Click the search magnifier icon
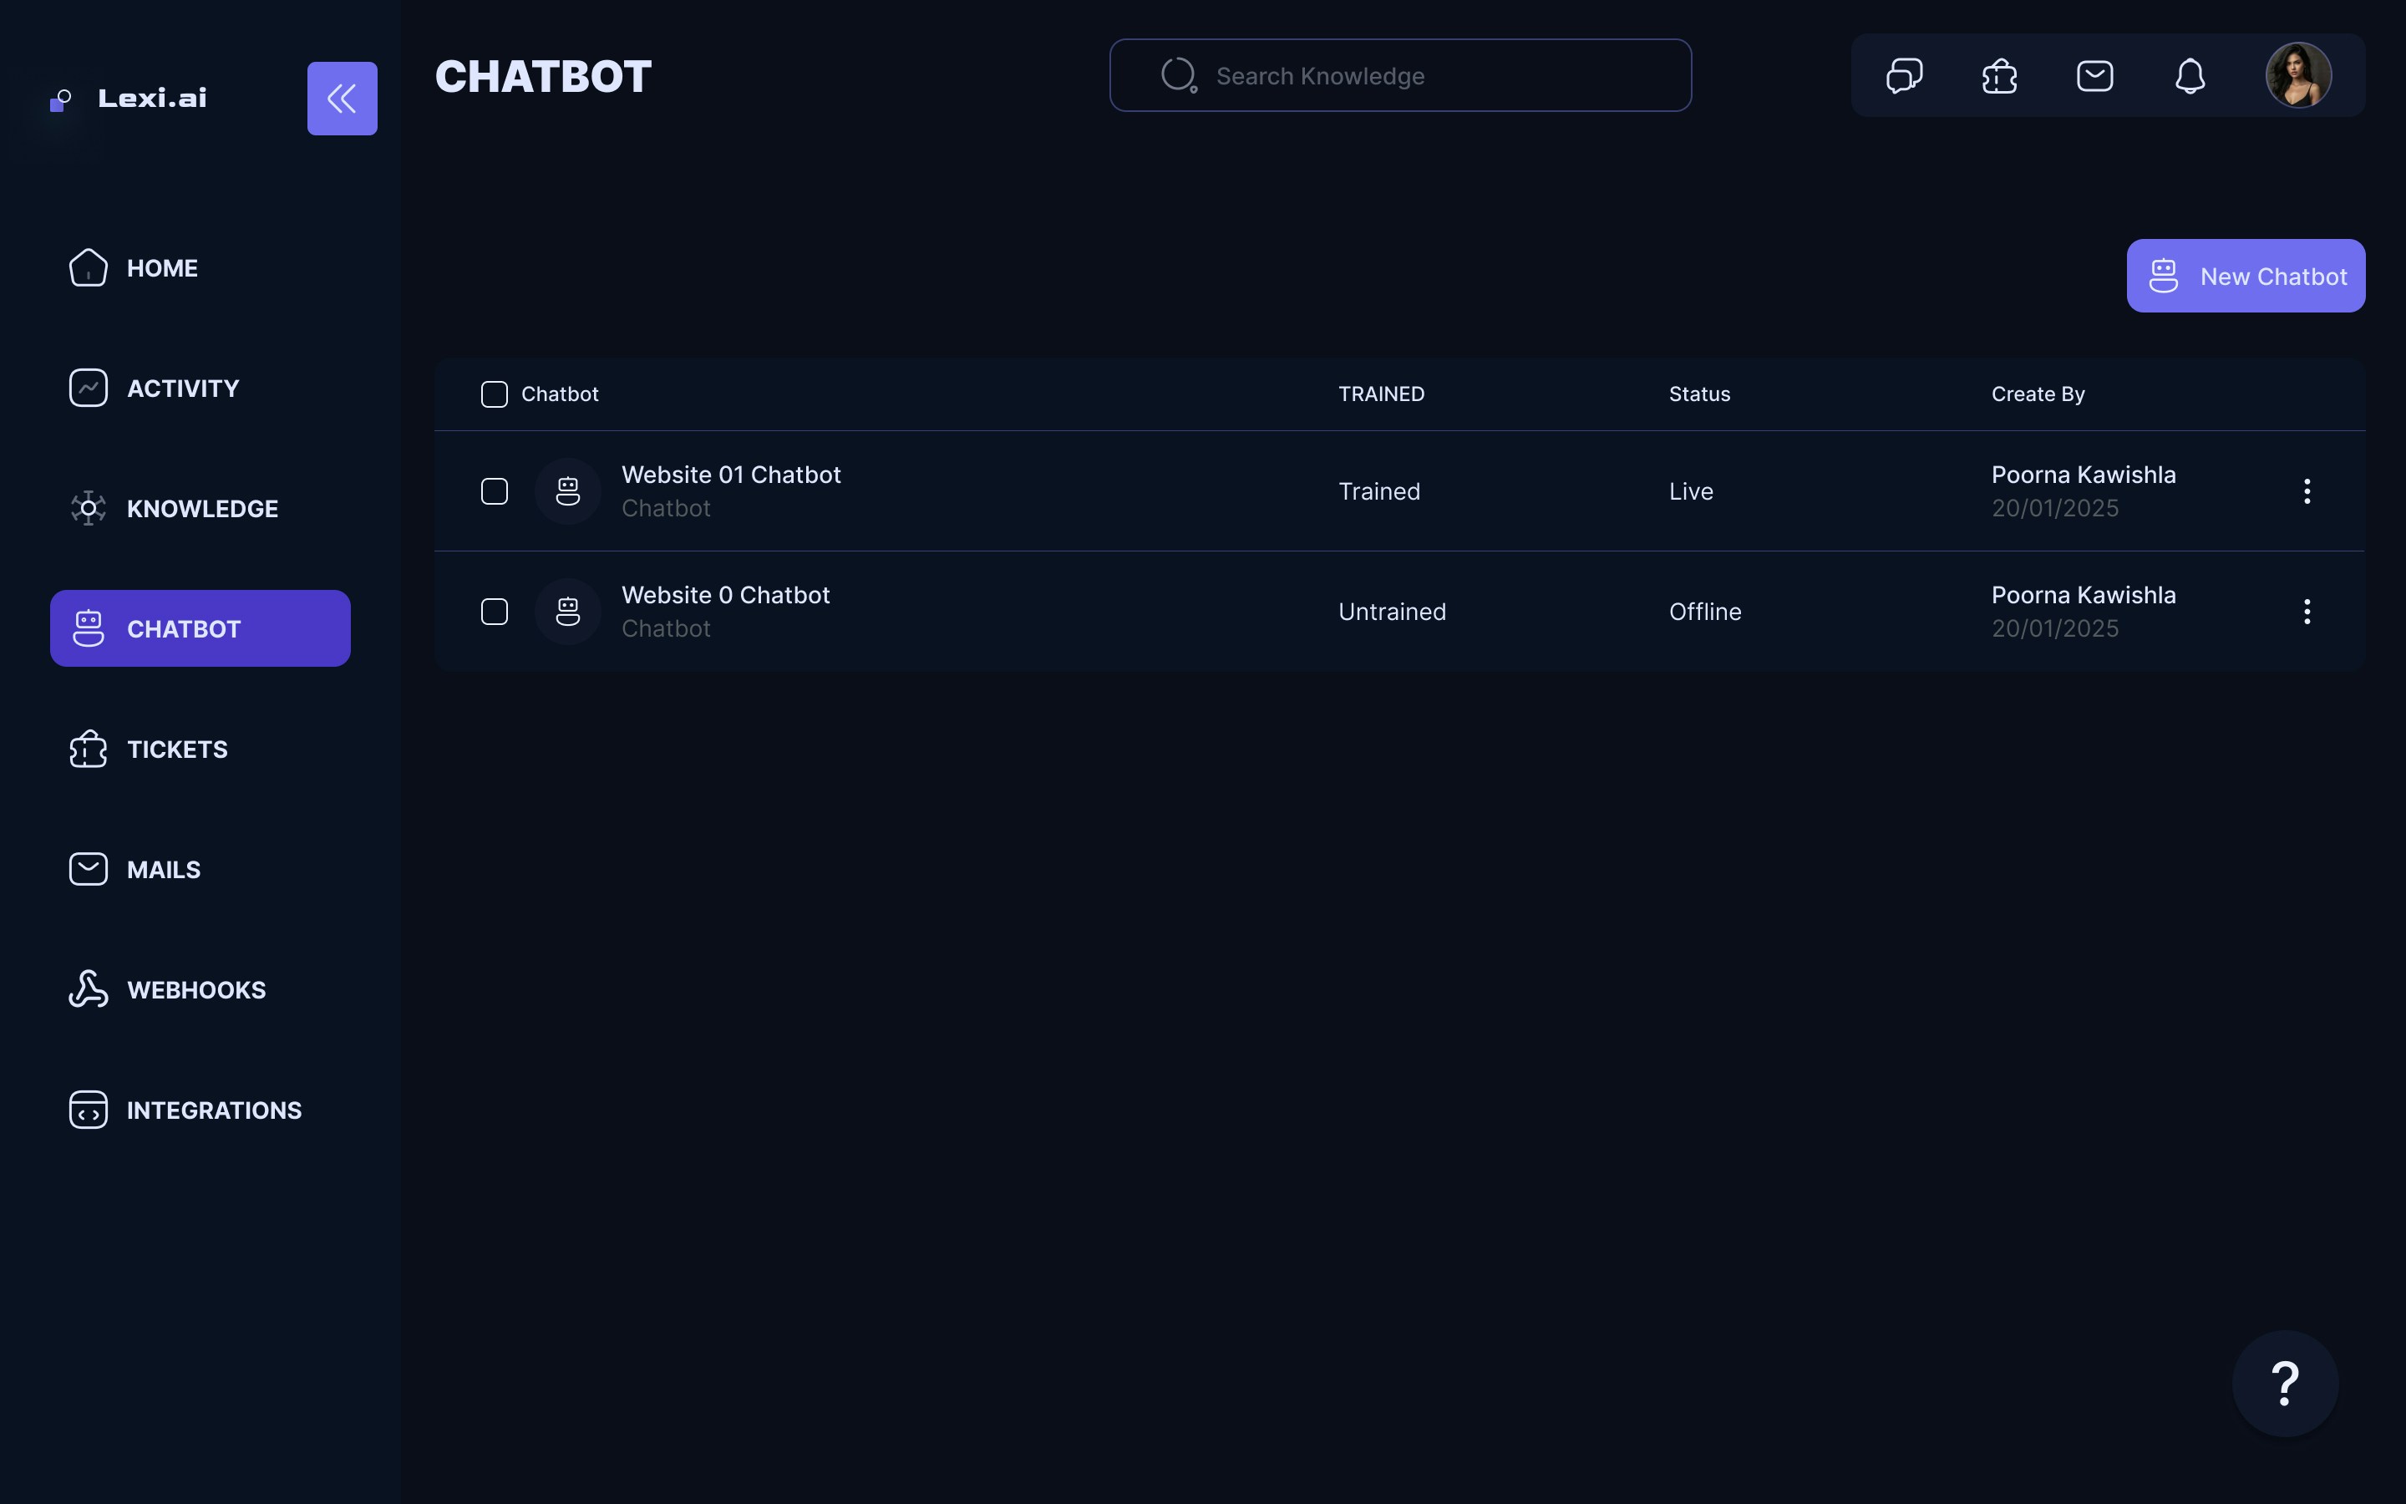Viewport: 2406px width, 1504px height. point(1178,75)
